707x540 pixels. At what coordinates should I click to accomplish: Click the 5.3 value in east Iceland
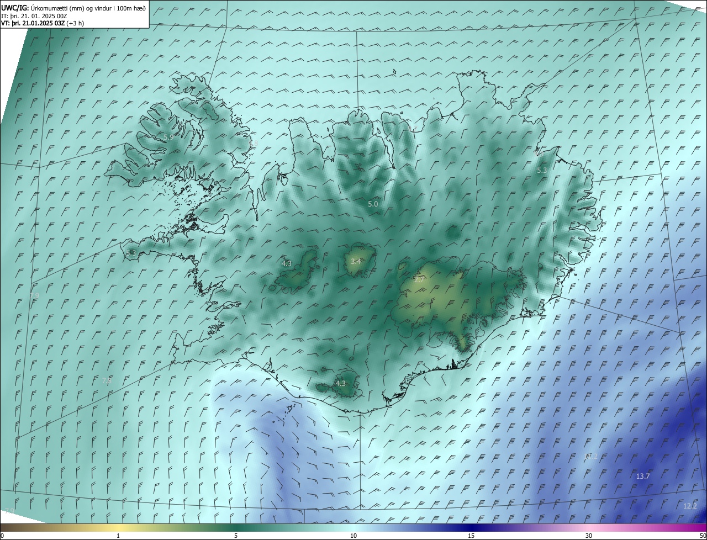click(542, 171)
